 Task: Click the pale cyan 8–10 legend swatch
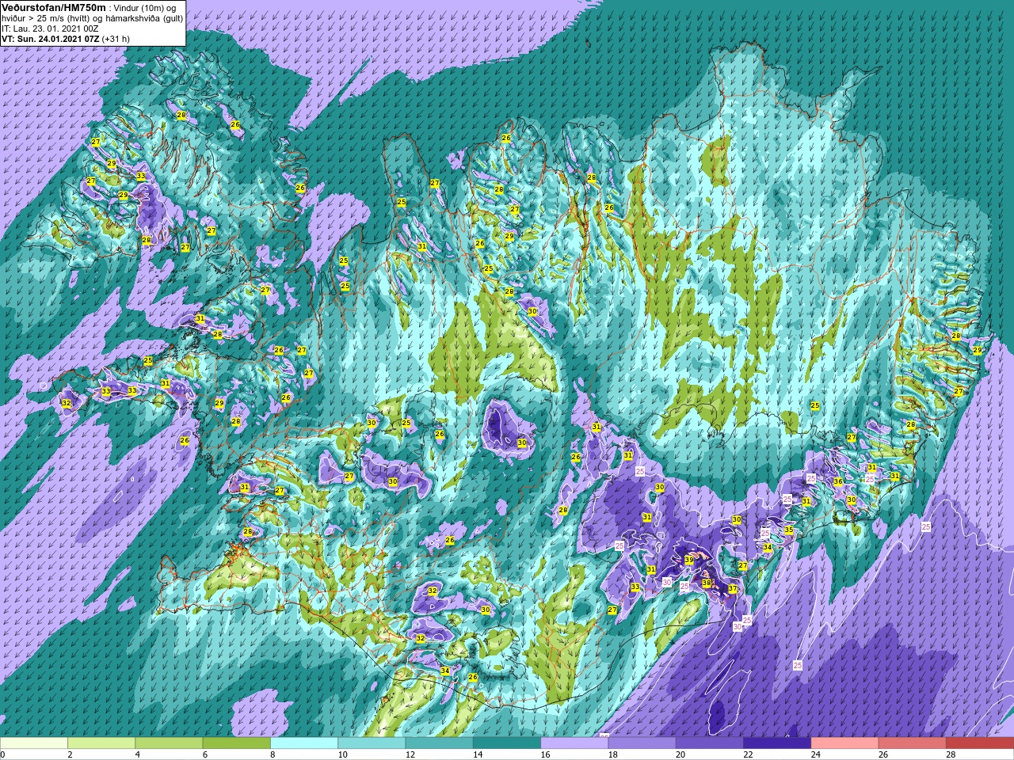pos(304,743)
